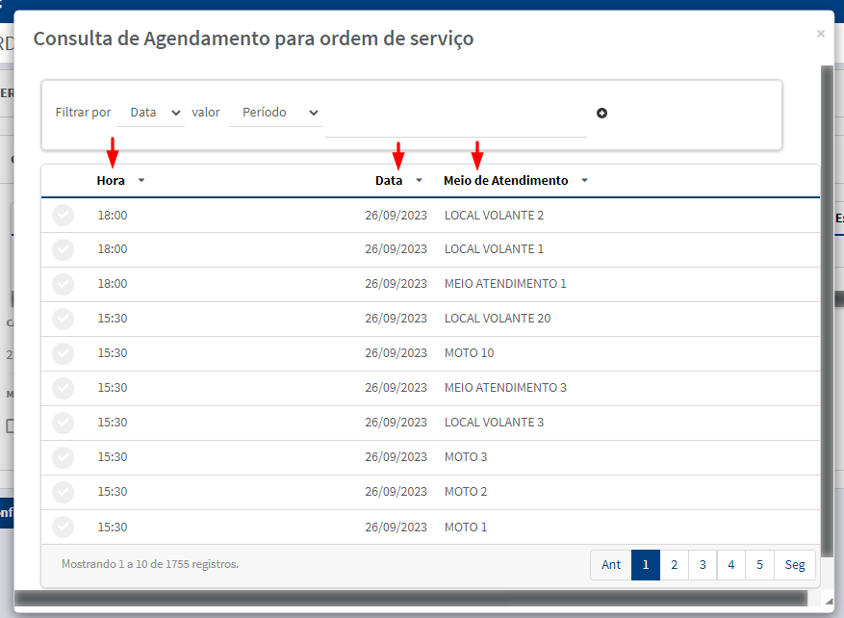The height and width of the screenshot is (618, 844).
Task: Click the date 26/09/2023 in MOTO 1 row
Action: [396, 527]
